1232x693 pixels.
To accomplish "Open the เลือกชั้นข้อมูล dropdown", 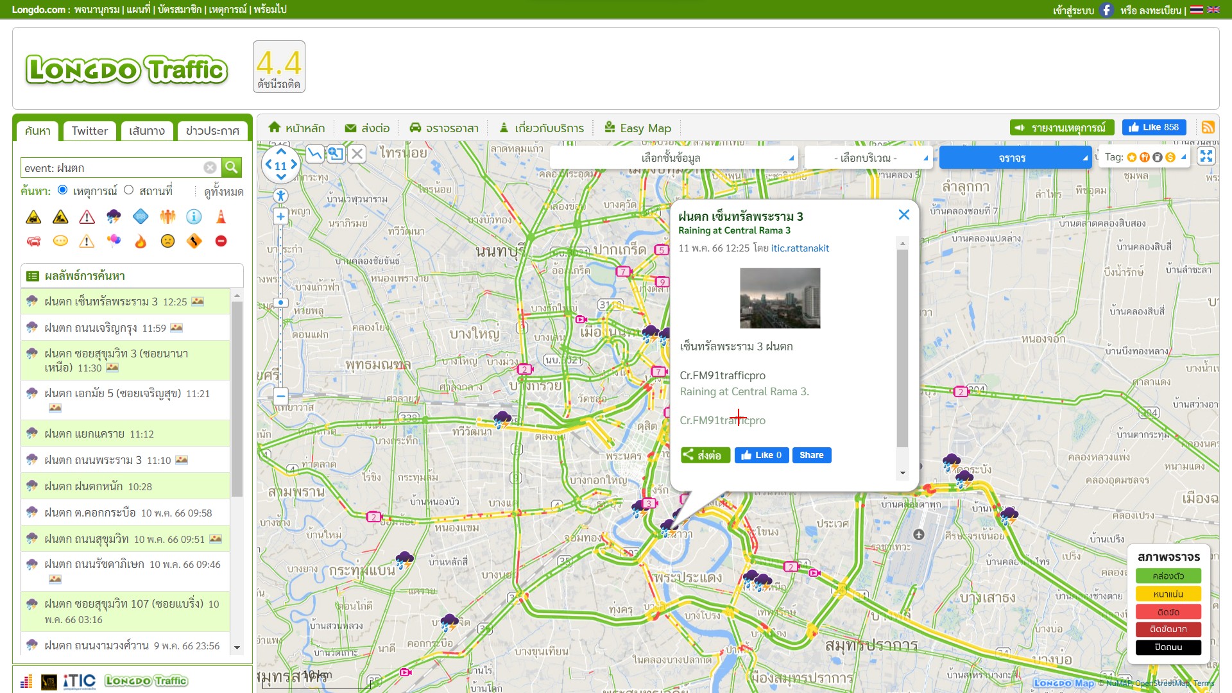I will [672, 158].
